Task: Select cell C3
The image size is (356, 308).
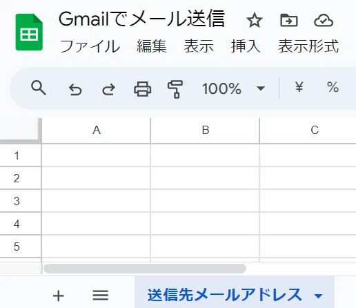Action: [308, 201]
